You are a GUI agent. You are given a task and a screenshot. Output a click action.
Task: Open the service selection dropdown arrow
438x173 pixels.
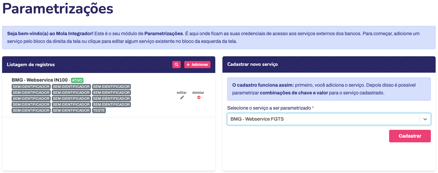425,119
